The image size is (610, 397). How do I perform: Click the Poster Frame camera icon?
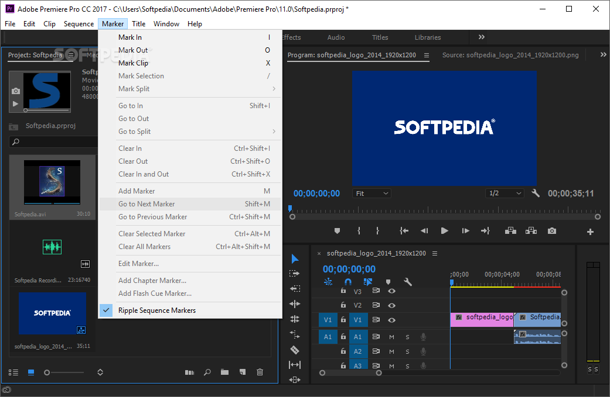[x=16, y=91]
